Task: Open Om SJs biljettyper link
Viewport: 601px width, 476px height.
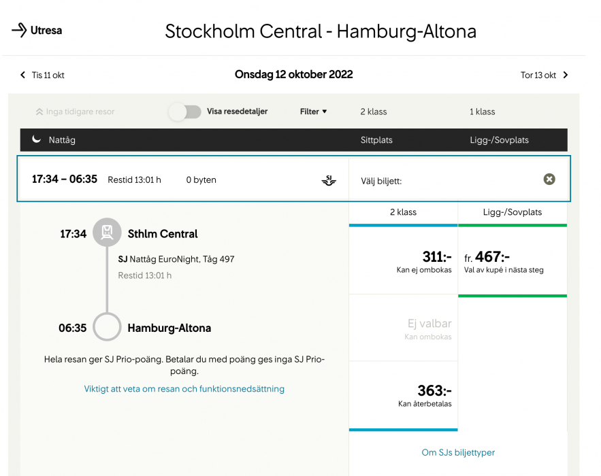Action: (x=458, y=452)
